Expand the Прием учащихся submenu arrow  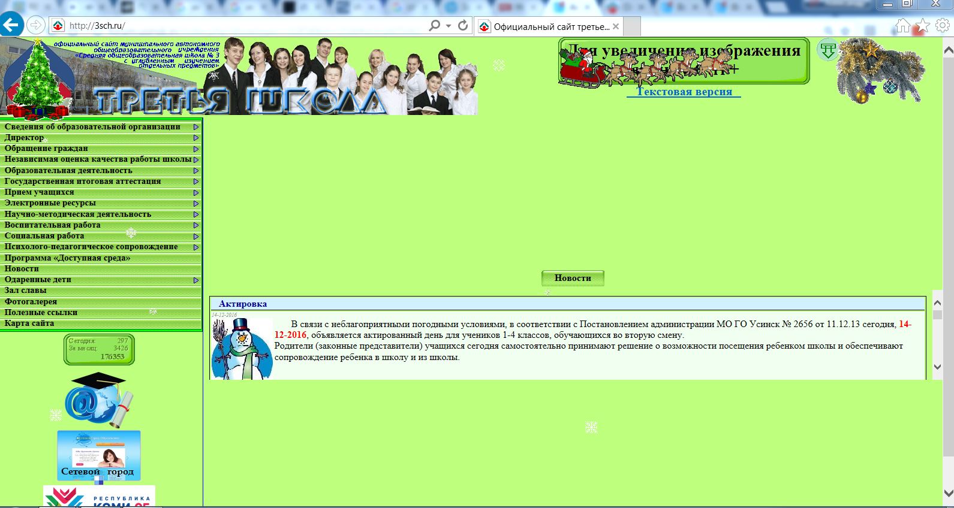[x=195, y=192]
